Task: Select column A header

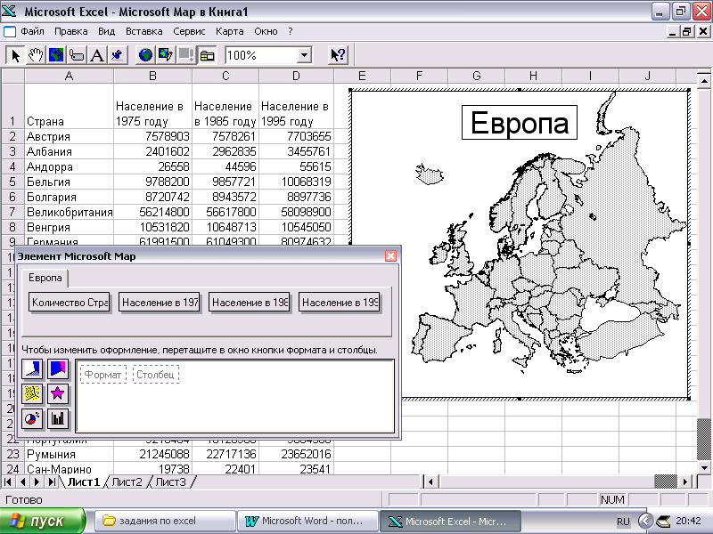Action: [x=69, y=76]
